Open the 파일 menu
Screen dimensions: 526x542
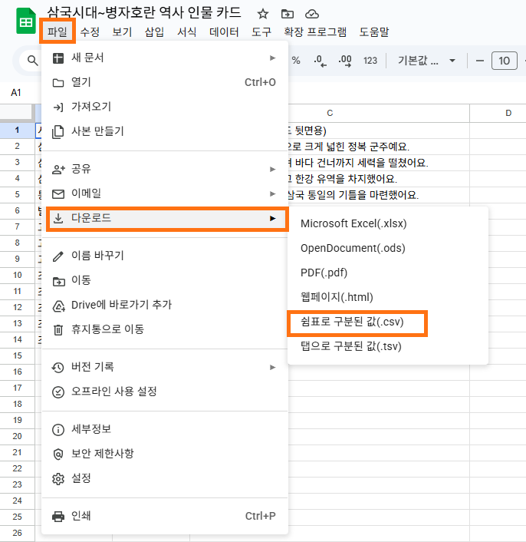coord(58,31)
